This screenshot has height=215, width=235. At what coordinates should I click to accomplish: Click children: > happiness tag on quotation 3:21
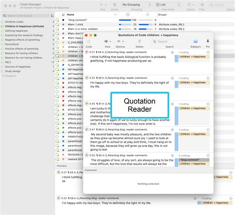click(194, 56)
